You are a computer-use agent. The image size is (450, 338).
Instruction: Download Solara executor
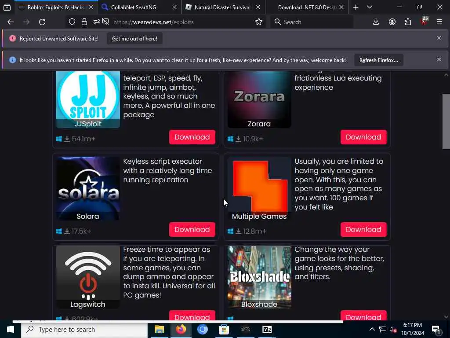click(192, 229)
